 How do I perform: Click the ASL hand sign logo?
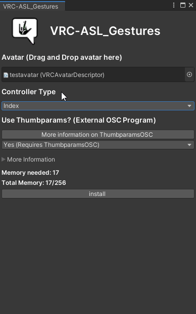(25, 31)
